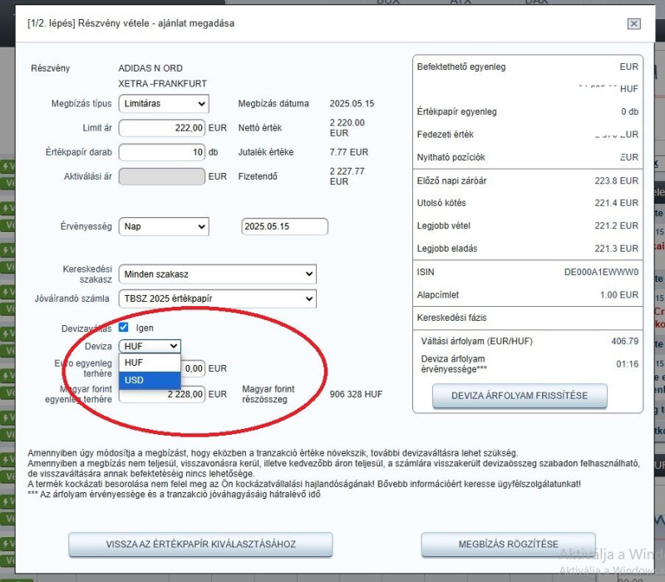Click the Nettó érték 2 220.00 EUR
Image resolution: width=665 pixels, height=582 pixels.
347,128
